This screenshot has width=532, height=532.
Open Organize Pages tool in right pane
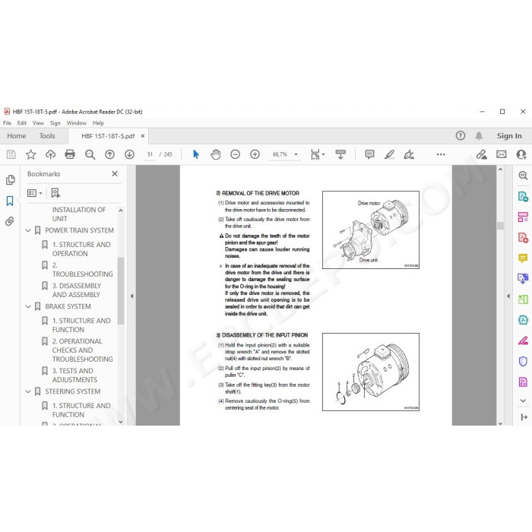[x=523, y=217]
